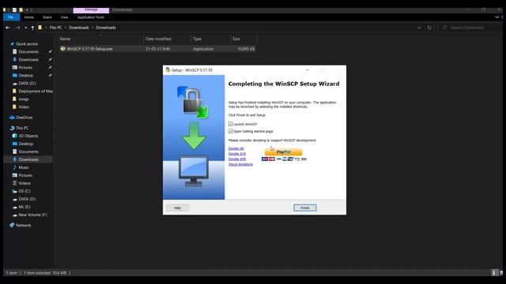Screen dimensions: 506x284
Task: Open the Video folder in Quick access
Action: [x=24, y=107]
